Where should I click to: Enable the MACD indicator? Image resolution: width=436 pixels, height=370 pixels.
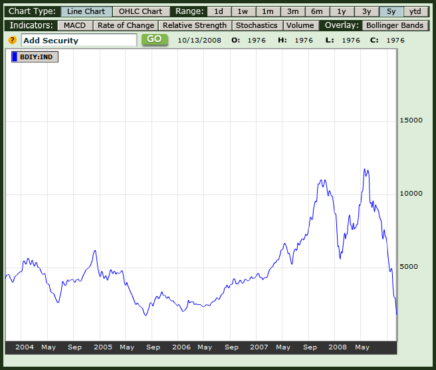point(74,25)
